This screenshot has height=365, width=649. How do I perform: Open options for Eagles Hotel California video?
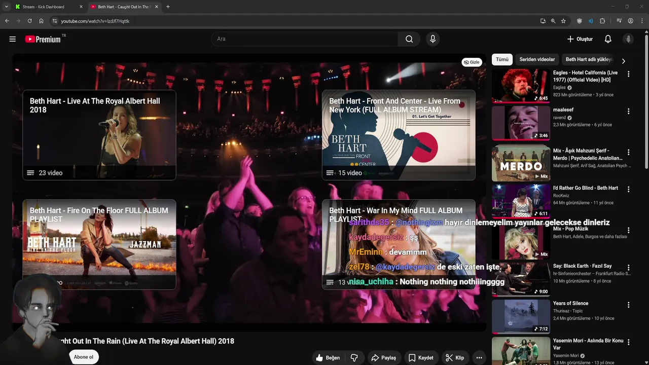628,74
